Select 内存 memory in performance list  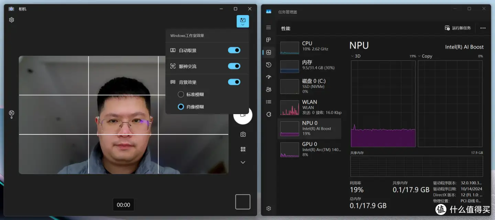tap(309, 66)
